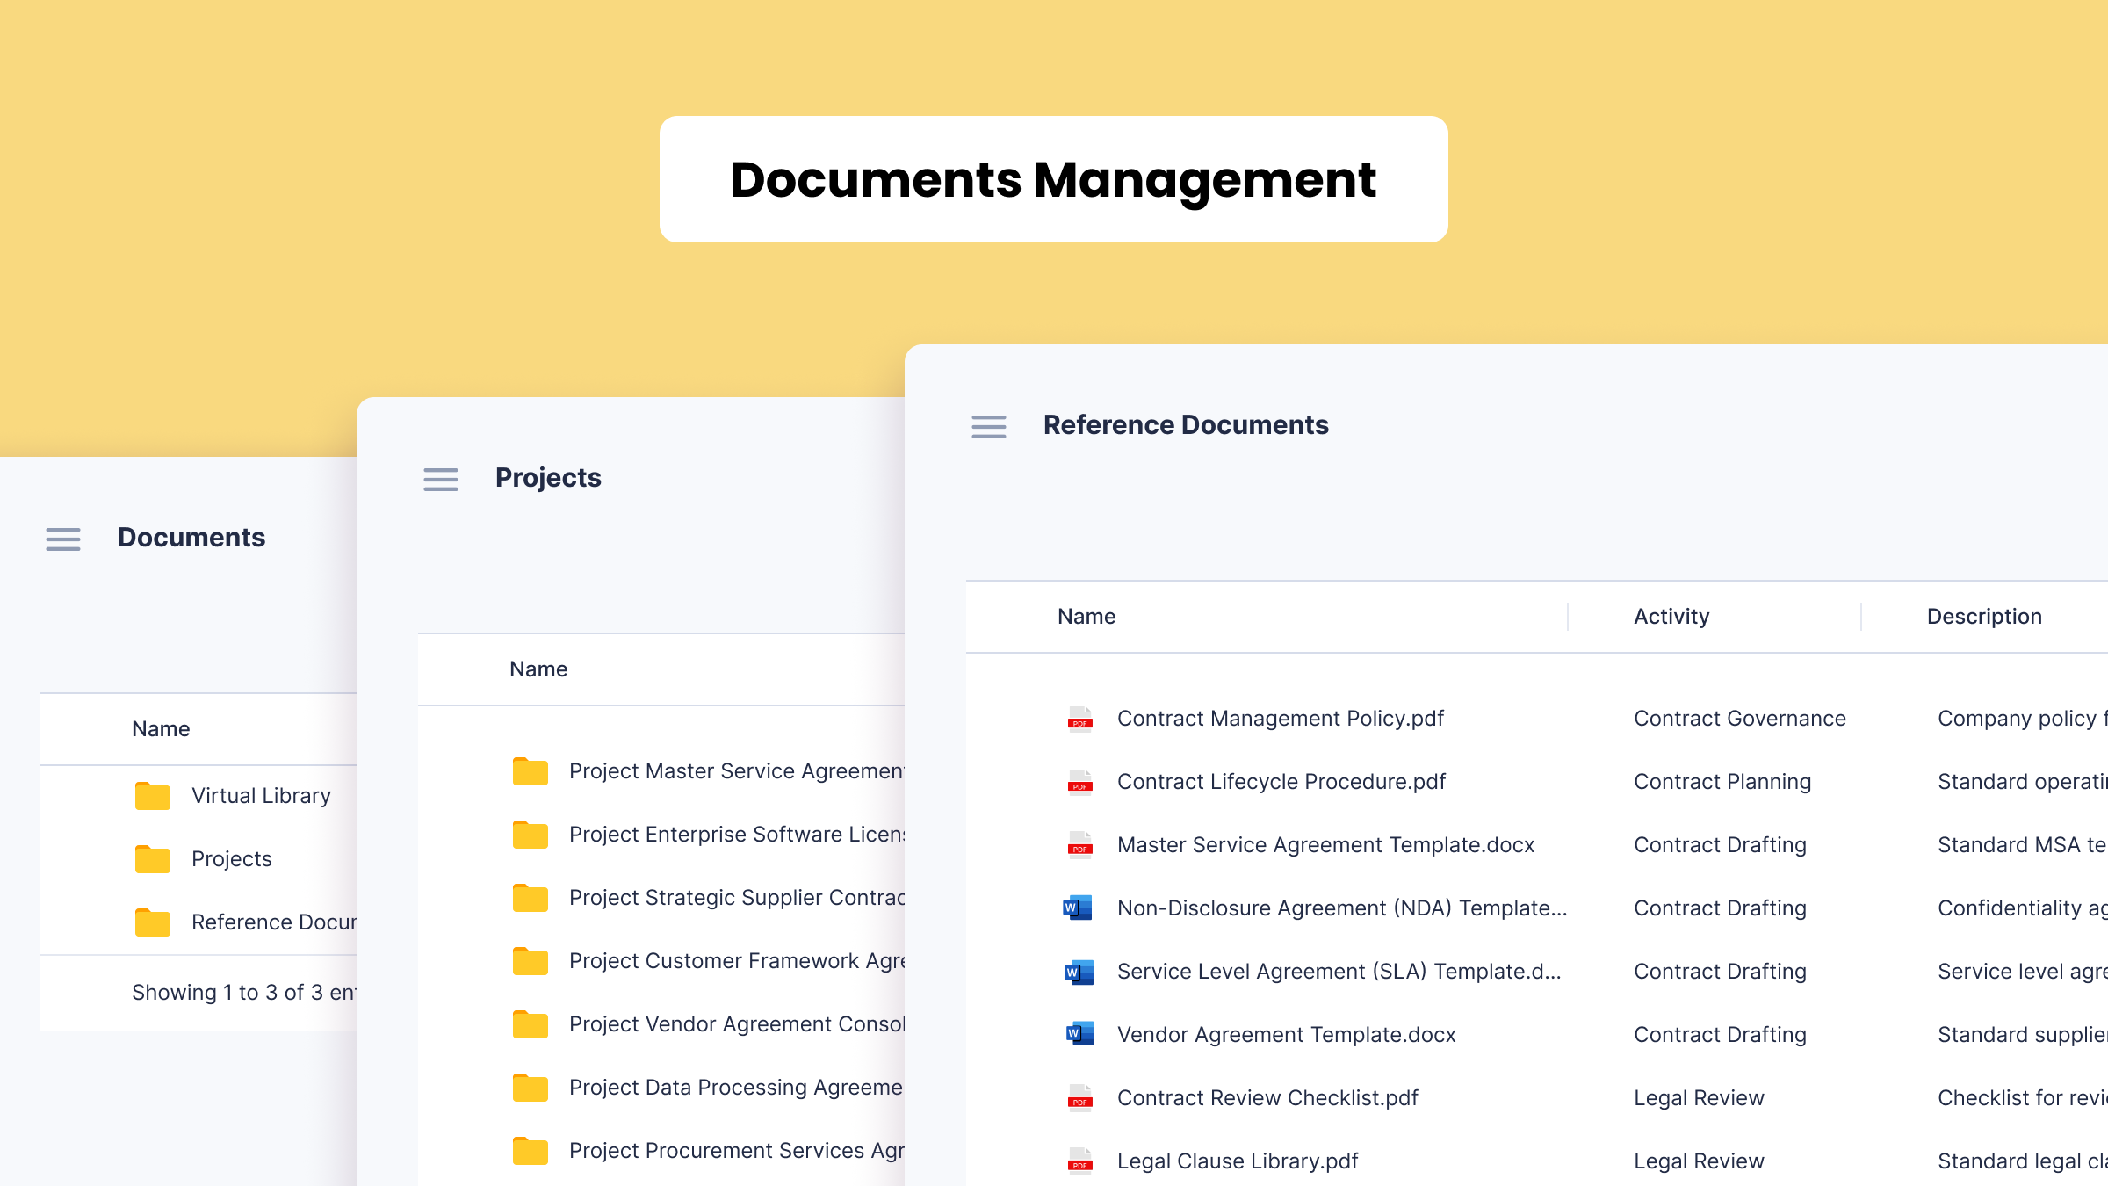The image size is (2108, 1186).
Task: Click folder icon for Project Customer Framework Agreement
Action: pos(531,960)
